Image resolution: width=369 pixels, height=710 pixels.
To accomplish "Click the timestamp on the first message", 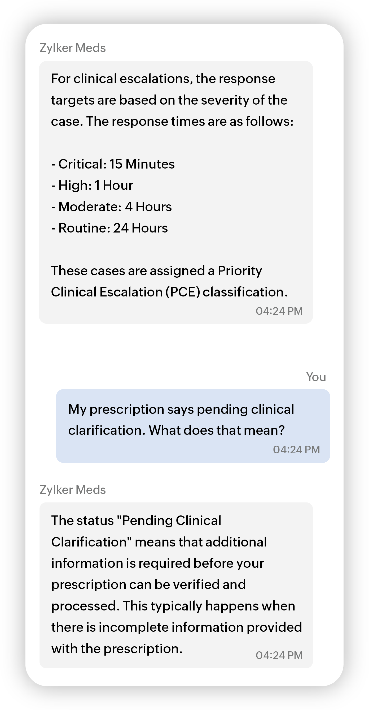I will (x=279, y=311).
